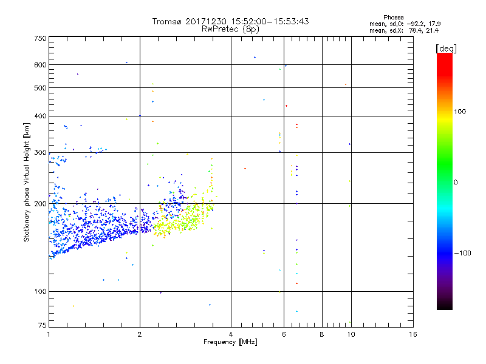Click the 'mean, sd,X: 78.4, 21.4' statistics line

tap(404, 30)
